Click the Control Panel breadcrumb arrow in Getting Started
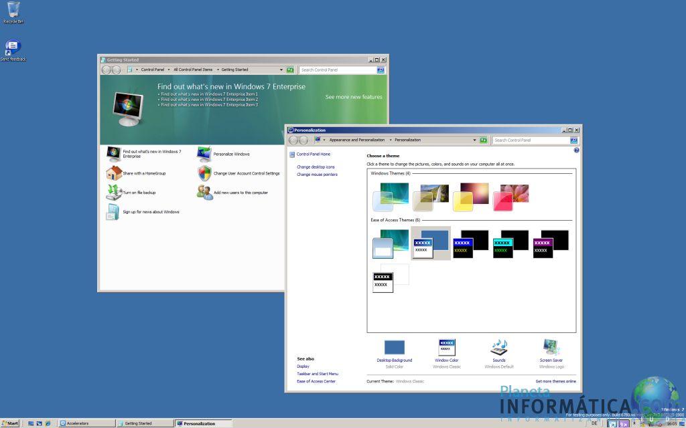686x428 pixels. tap(169, 70)
